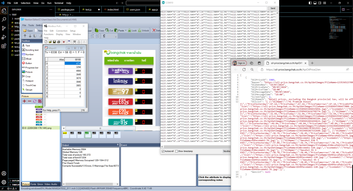The image size is (353, 191).
Task: Toggle VS Code primary sidebar layout icon
Action: [x=310, y=3]
